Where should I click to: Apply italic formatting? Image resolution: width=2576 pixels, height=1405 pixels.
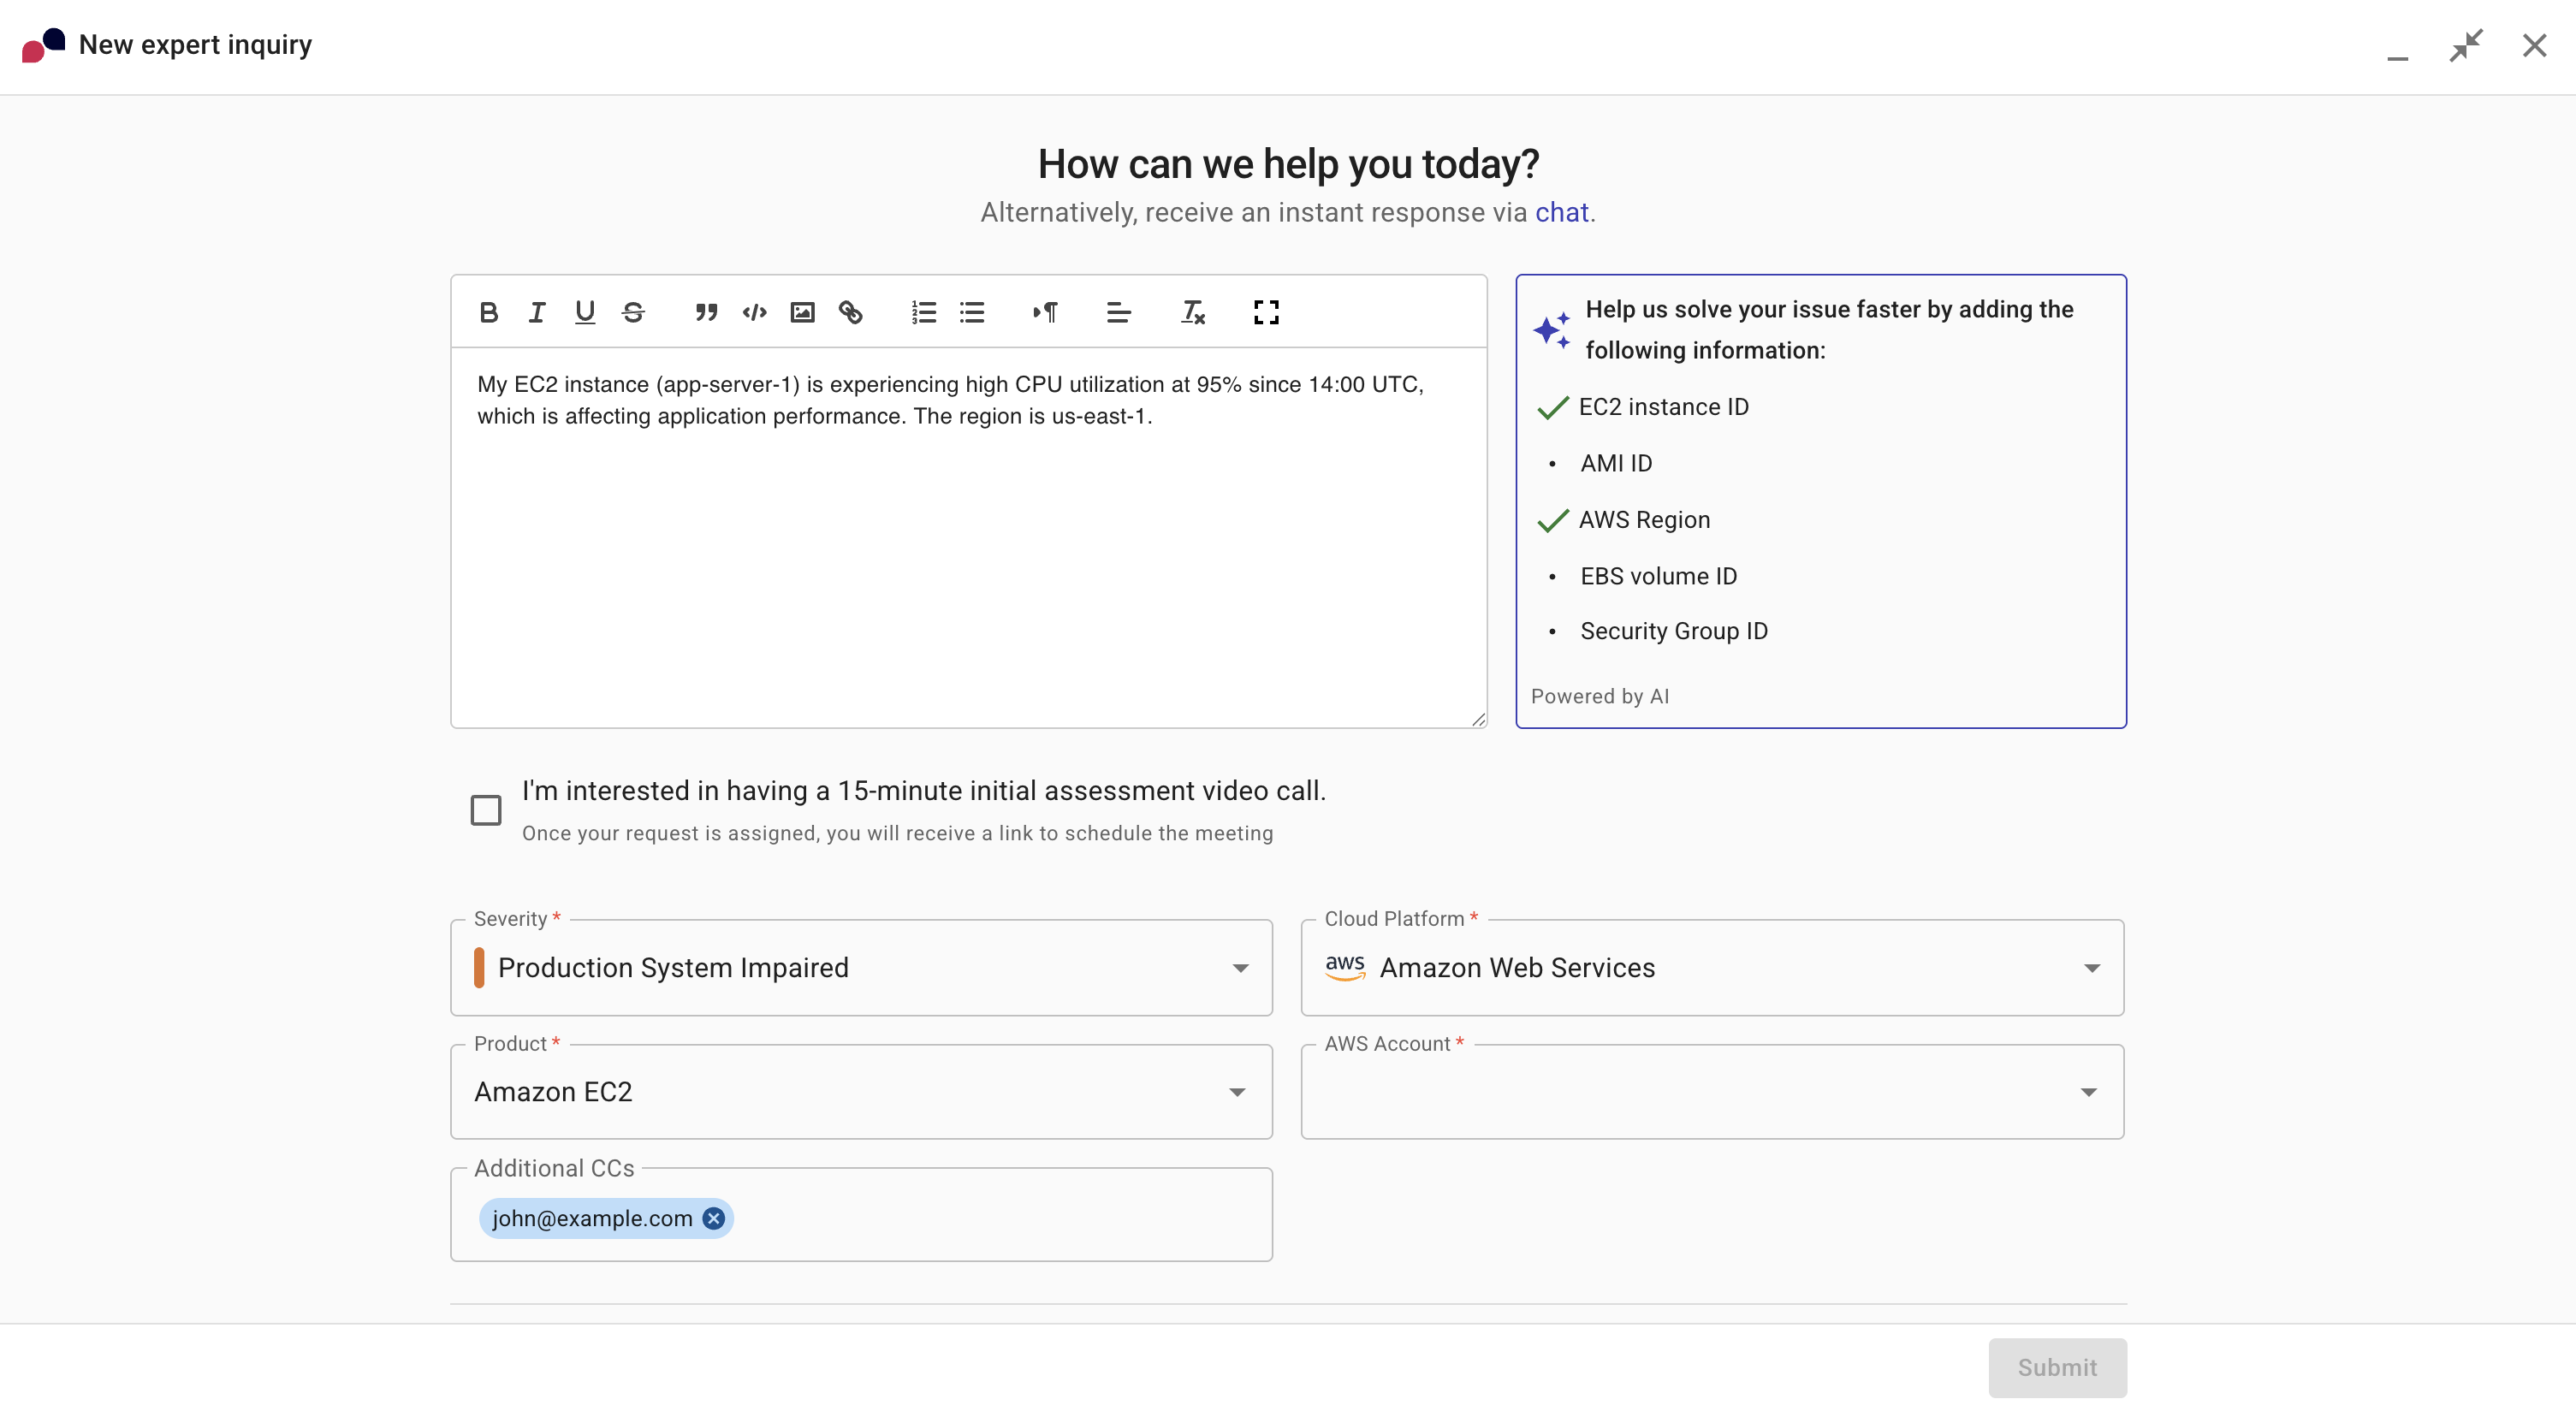[x=536, y=312]
